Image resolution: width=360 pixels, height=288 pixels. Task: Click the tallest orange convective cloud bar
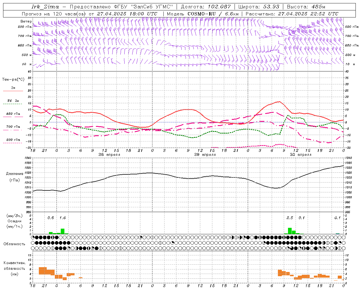point(43,271)
